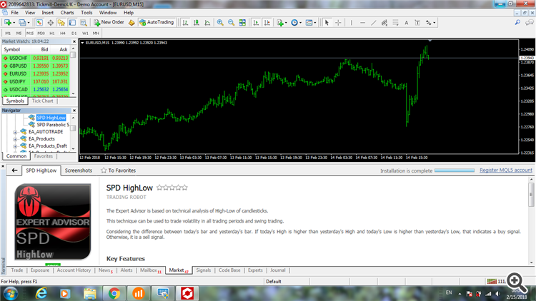Toggle the Terminal window icon
This screenshot has height=301, width=536.
[x=72, y=23]
